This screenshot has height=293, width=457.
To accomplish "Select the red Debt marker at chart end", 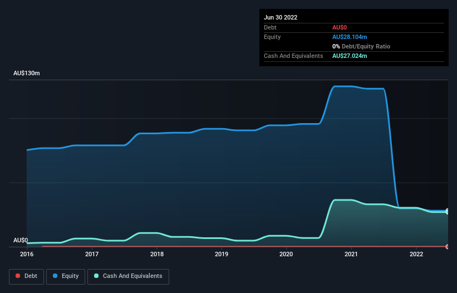I will pyautogui.click(x=448, y=247).
